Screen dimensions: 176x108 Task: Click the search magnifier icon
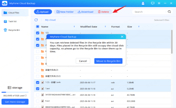(x=169, y=12)
